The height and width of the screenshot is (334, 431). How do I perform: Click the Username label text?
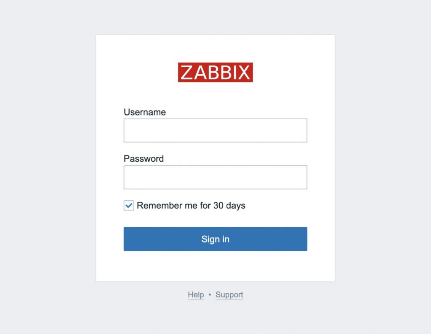[x=145, y=112]
